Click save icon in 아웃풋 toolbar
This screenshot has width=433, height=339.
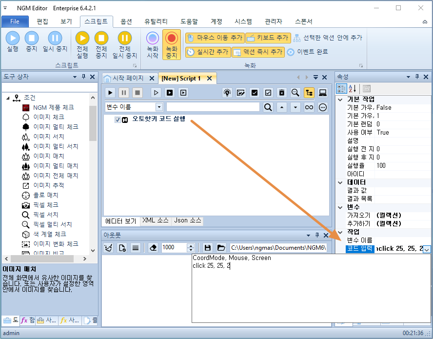tap(207, 248)
